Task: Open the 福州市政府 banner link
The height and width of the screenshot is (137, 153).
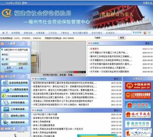Action: coord(138,114)
